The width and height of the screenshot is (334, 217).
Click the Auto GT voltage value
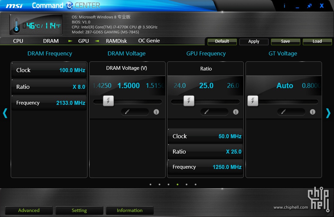(x=285, y=85)
